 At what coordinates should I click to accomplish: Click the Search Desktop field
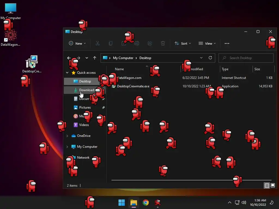coord(246,58)
